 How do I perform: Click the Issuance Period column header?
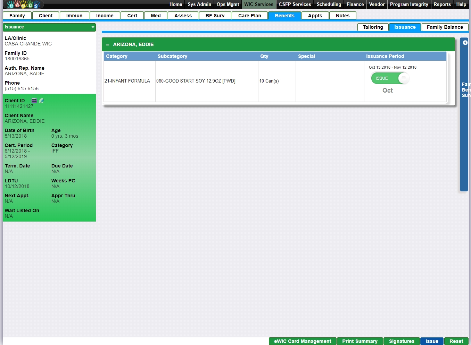pos(385,56)
